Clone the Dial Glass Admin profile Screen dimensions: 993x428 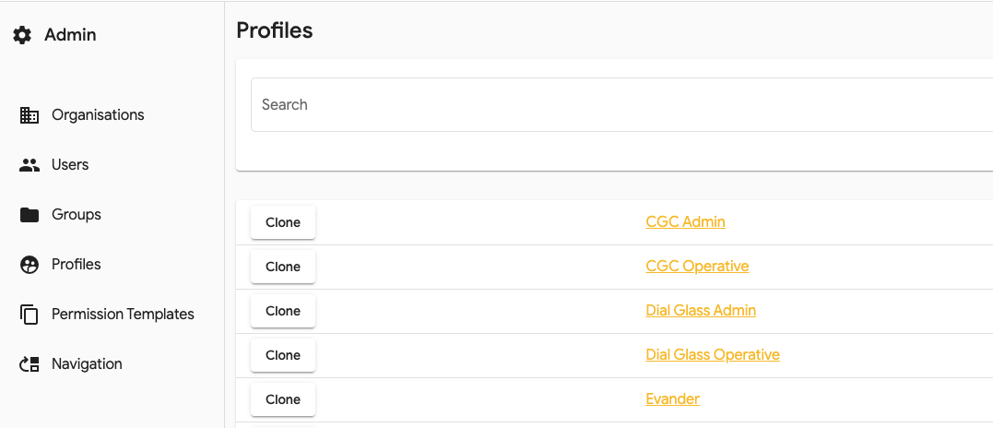(283, 311)
